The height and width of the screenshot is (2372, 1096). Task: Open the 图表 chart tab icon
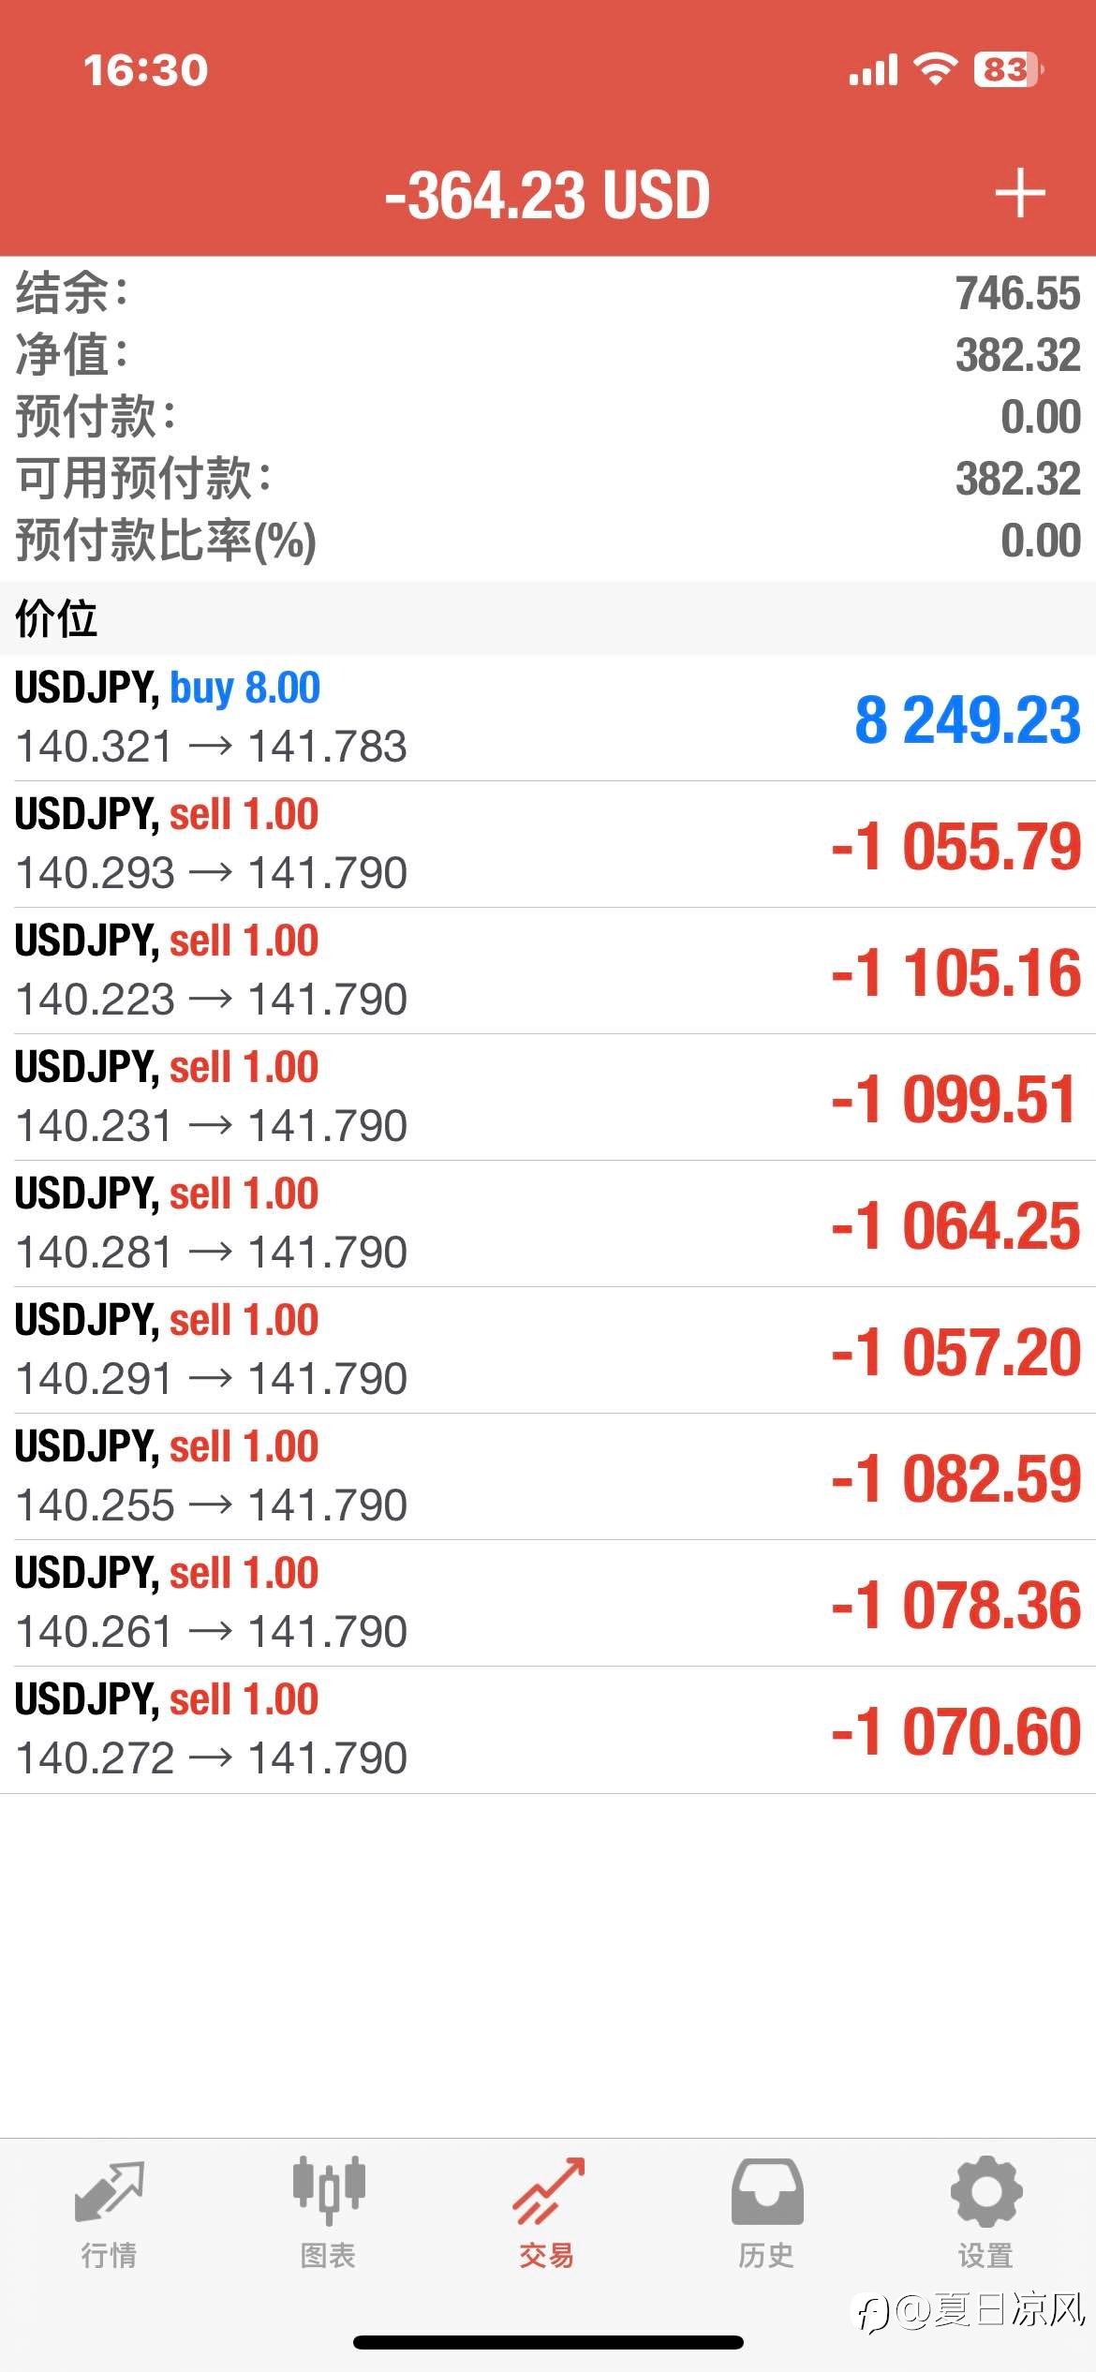click(x=328, y=2190)
